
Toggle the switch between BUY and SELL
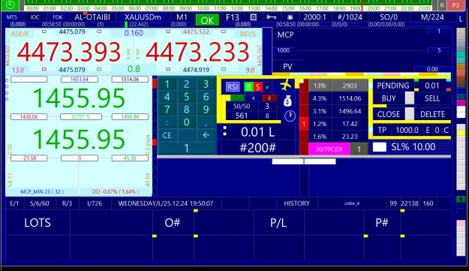[x=410, y=98]
